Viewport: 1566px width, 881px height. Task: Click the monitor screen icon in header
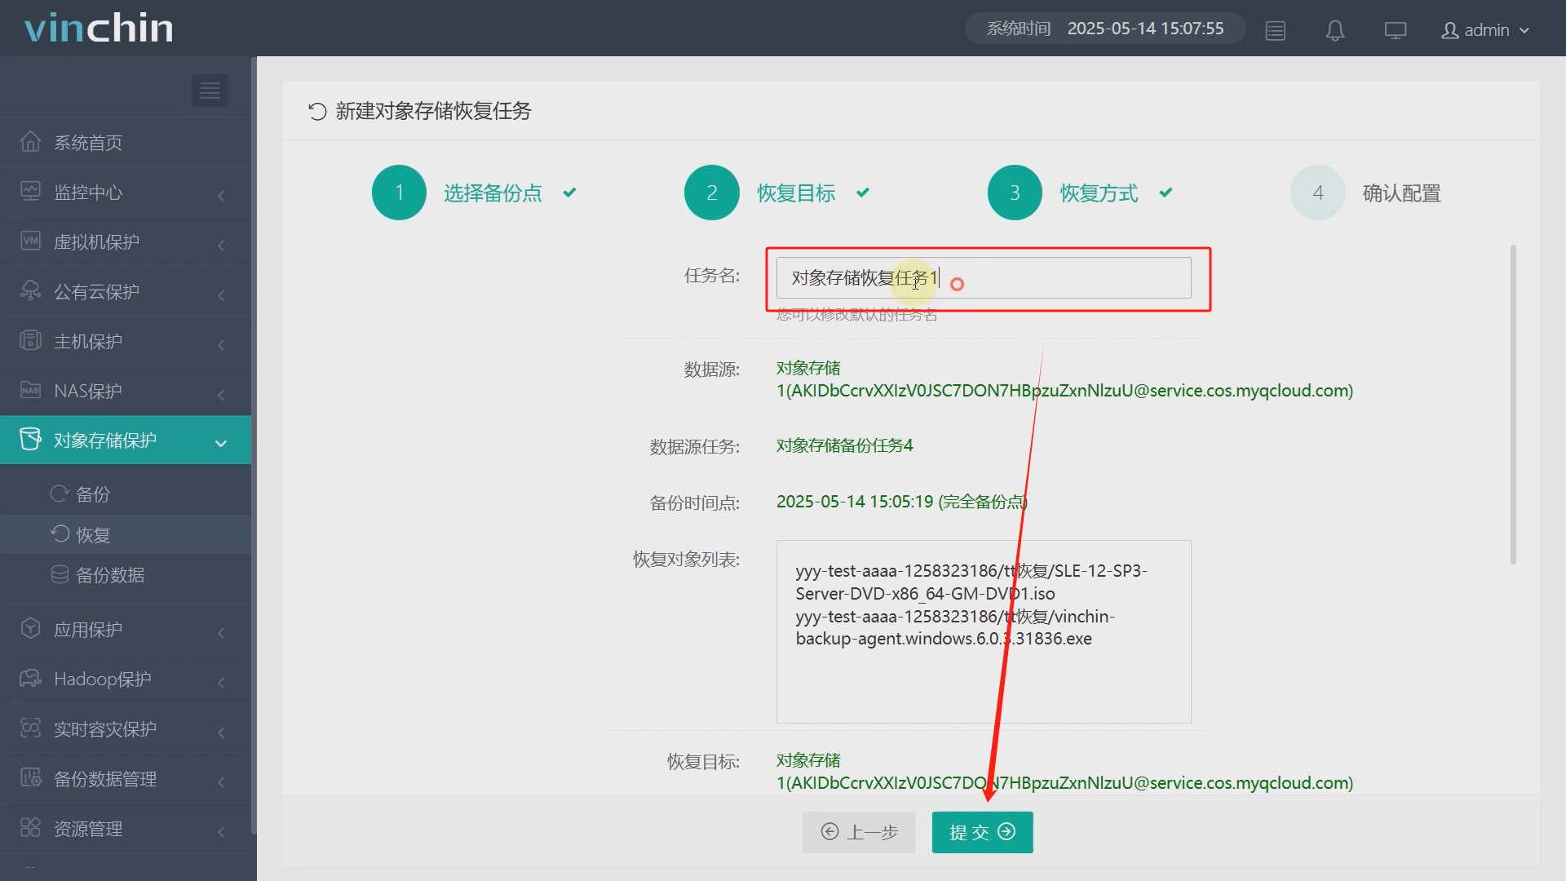coord(1396,31)
